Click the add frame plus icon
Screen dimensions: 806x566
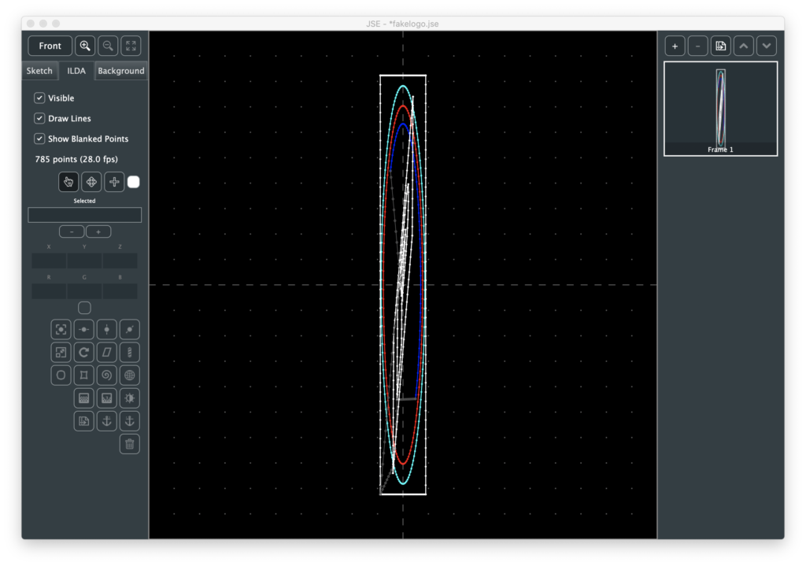675,46
